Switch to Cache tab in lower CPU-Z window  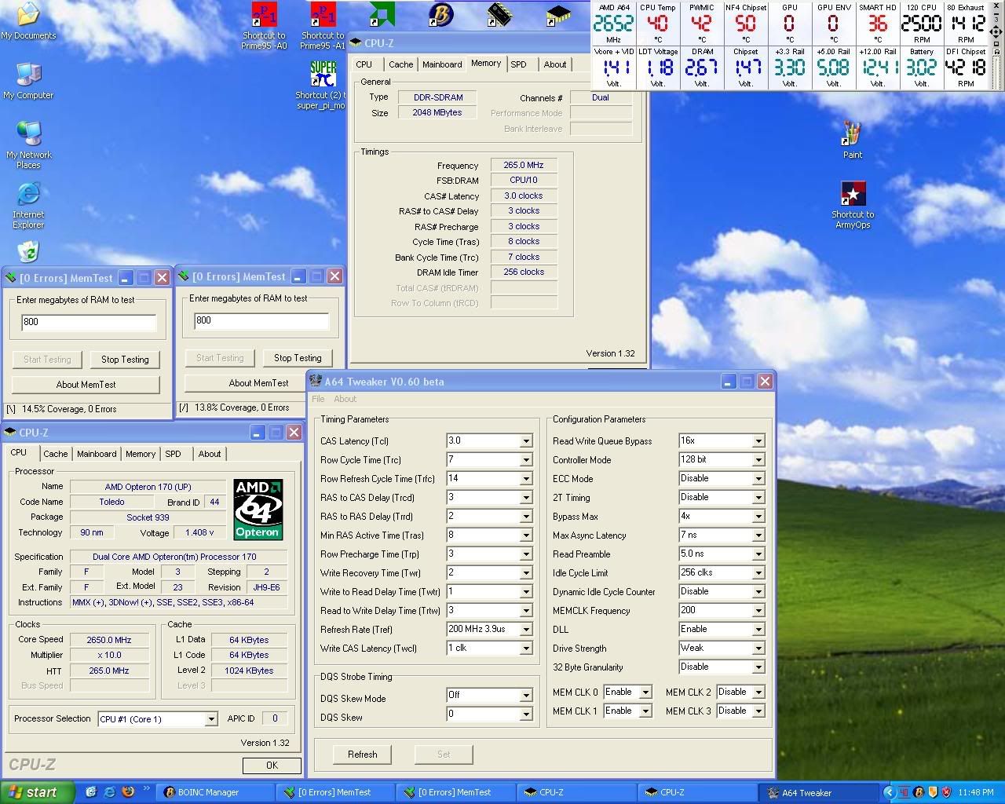[x=55, y=454]
